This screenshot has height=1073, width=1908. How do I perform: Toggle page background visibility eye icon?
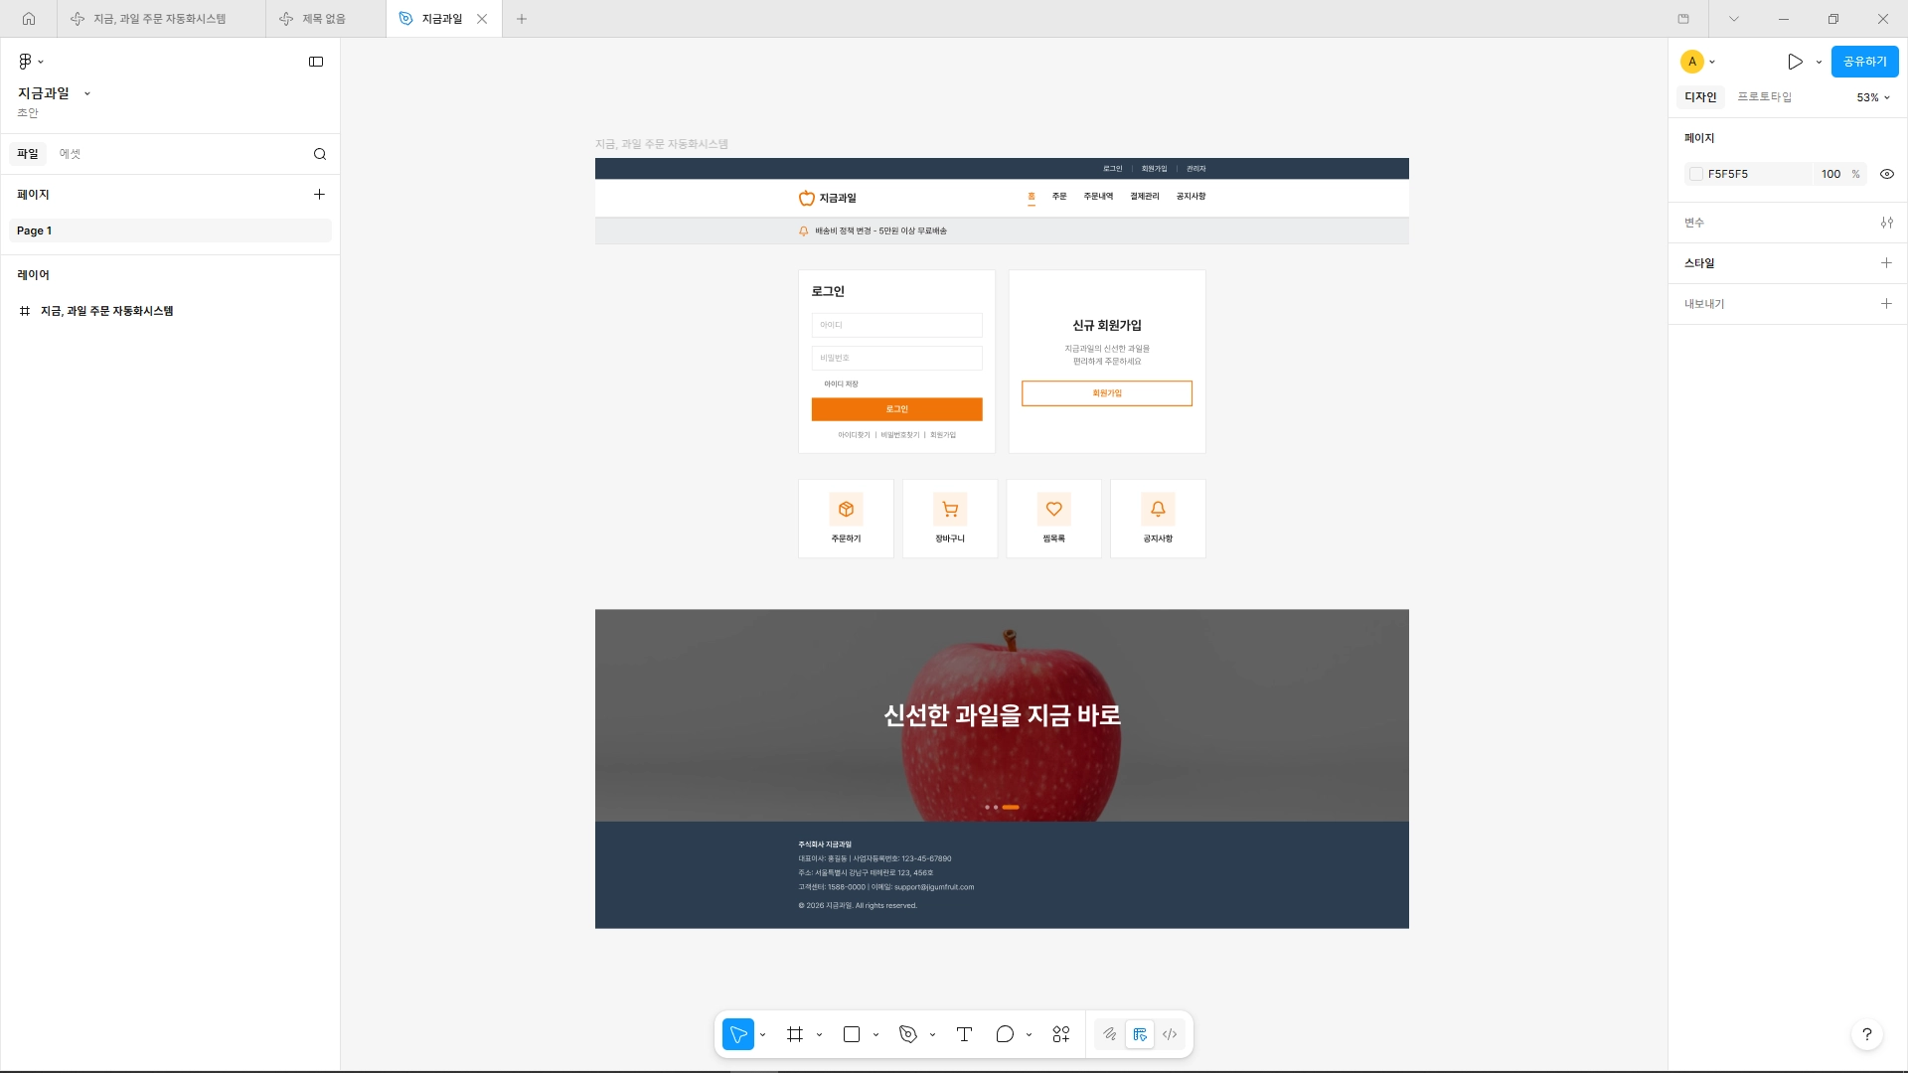[1887, 174]
